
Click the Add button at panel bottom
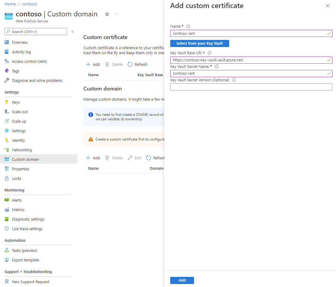(182, 280)
